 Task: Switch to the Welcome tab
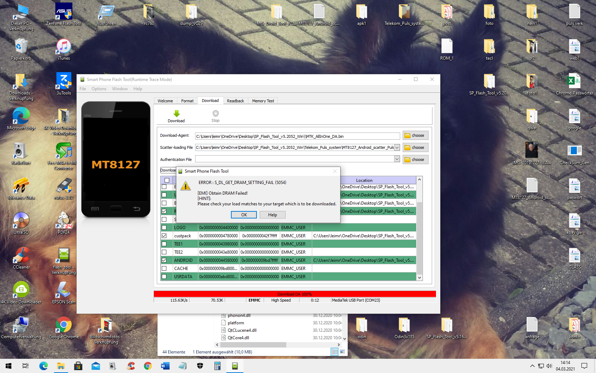165,101
